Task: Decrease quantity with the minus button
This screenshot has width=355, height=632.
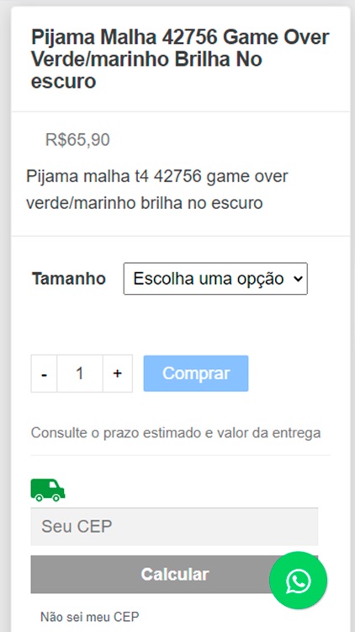Action: tap(44, 373)
